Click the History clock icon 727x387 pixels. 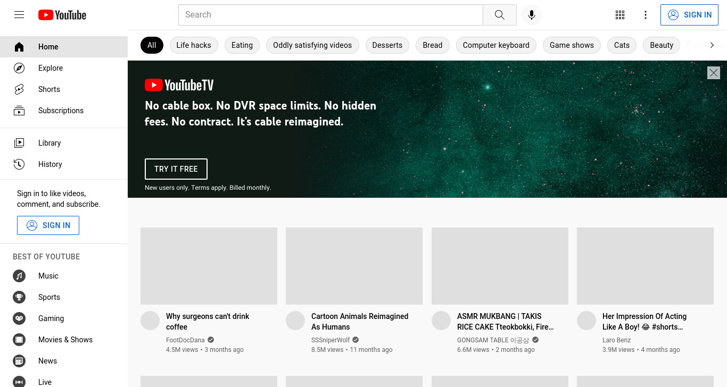(x=19, y=164)
